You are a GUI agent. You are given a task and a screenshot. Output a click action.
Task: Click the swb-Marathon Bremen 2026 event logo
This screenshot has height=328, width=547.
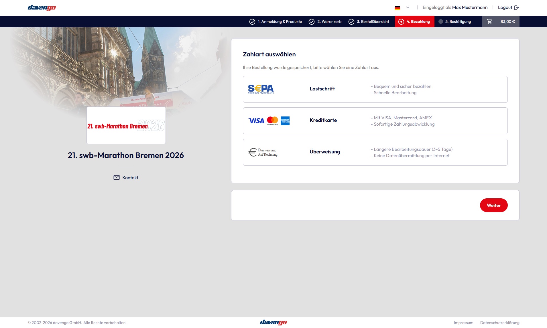[x=126, y=125]
